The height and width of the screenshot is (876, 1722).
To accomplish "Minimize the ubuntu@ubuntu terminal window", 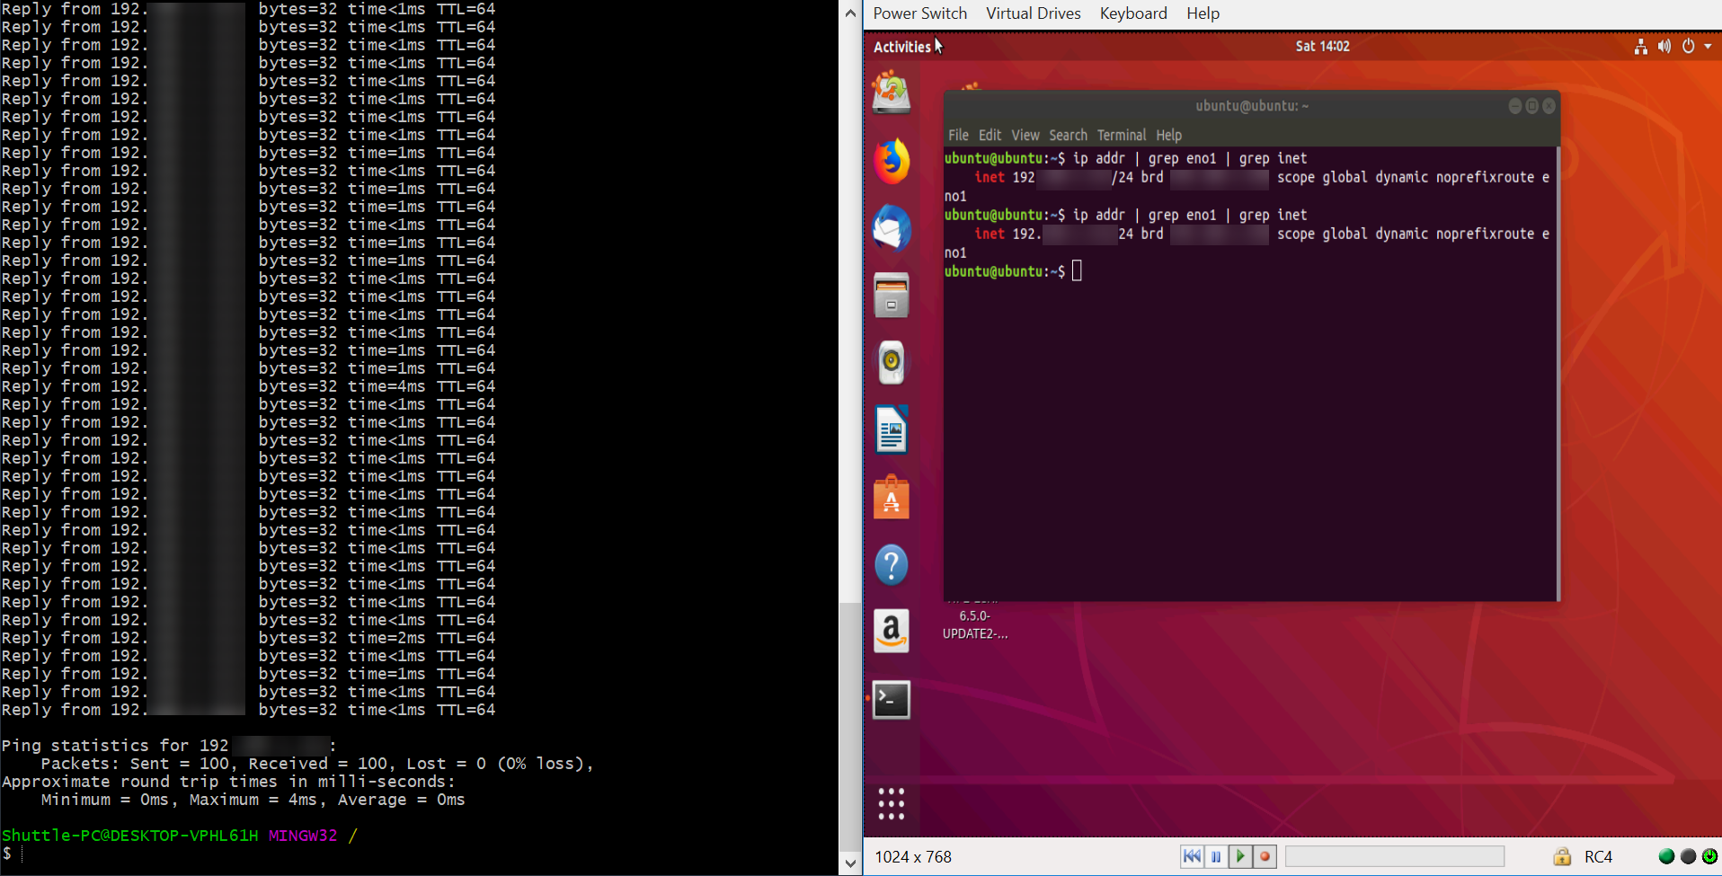I will (x=1515, y=106).
